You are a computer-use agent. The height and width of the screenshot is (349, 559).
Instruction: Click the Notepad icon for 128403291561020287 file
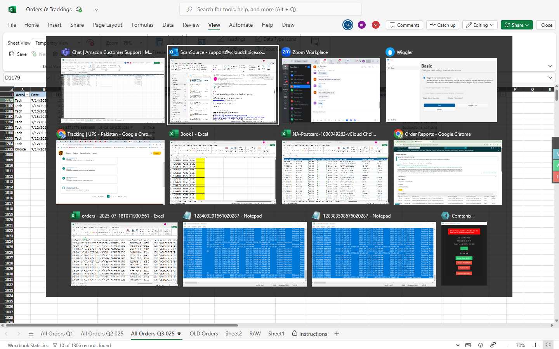187,216
